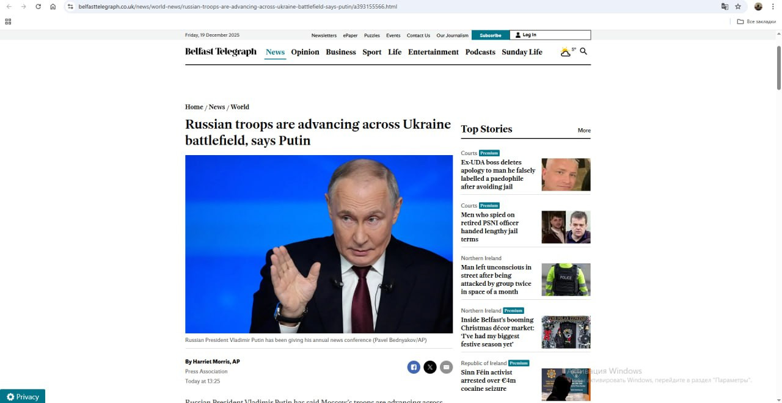Share article on X icon

430,367
